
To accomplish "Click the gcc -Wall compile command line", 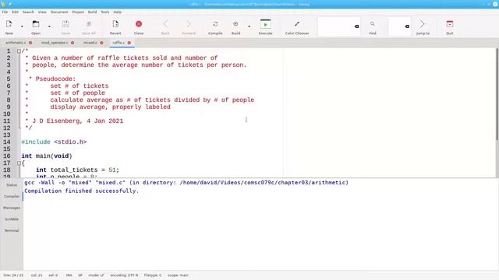I will (186, 183).
